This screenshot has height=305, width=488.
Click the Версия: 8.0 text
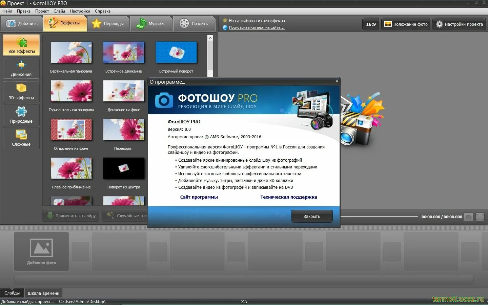coord(179,129)
